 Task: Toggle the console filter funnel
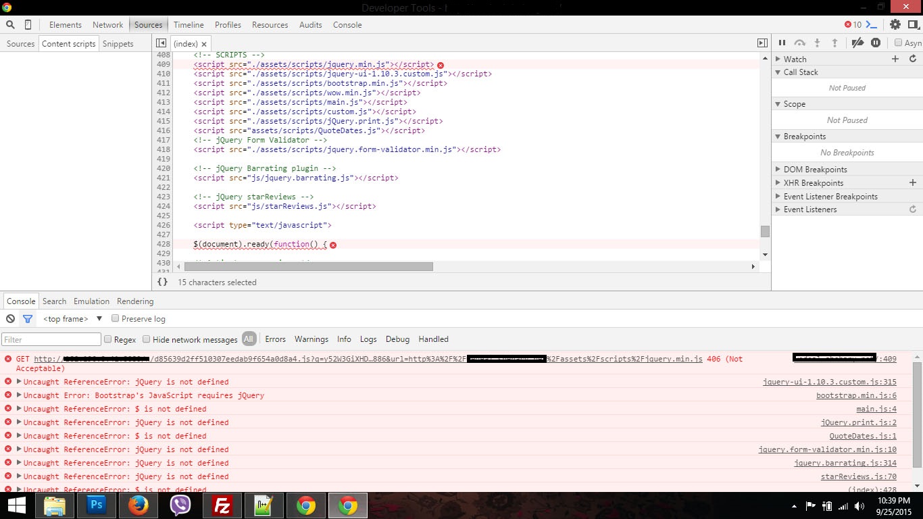click(28, 319)
